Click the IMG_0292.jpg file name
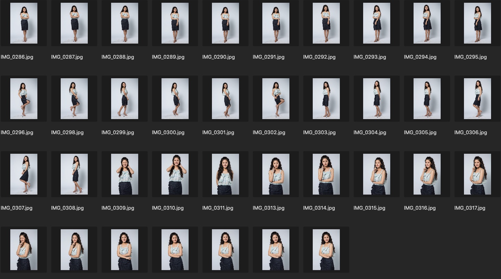This screenshot has height=279, width=501. coord(319,57)
